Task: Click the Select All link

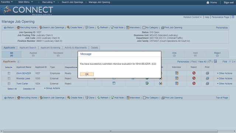Action: (12, 89)
